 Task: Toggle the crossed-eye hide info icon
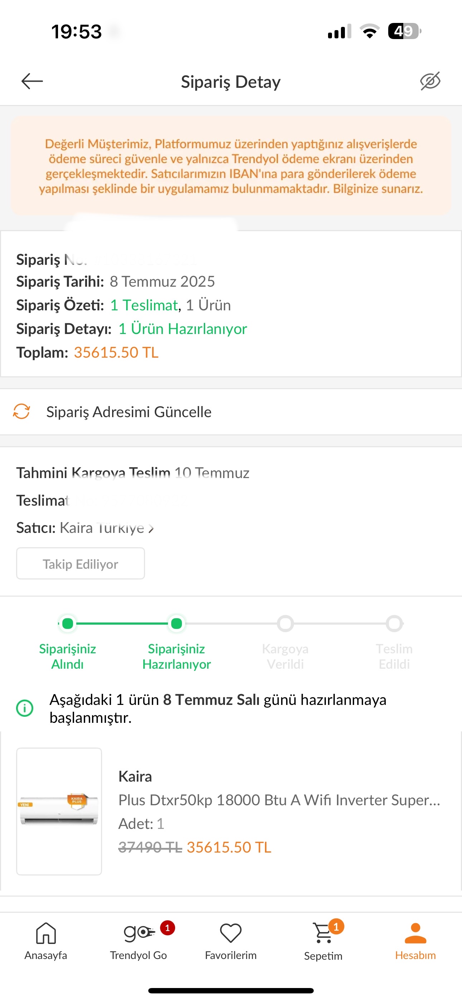tap(430, 81)
